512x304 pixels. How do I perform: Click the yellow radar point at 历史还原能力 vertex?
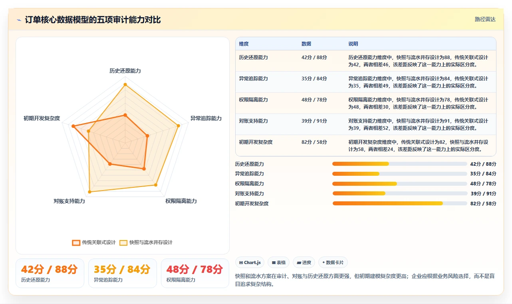(125, 84)
